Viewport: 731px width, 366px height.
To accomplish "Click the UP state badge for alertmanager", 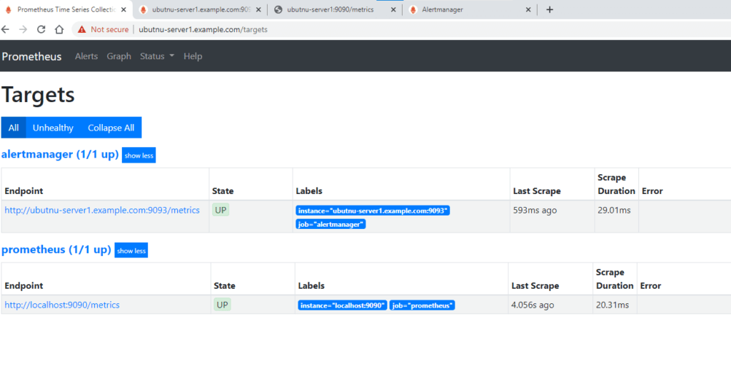I will (221, 210).
